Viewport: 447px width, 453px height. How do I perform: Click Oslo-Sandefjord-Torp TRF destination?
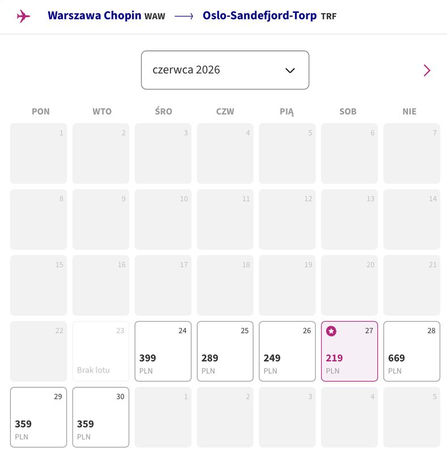pos(270,16)
